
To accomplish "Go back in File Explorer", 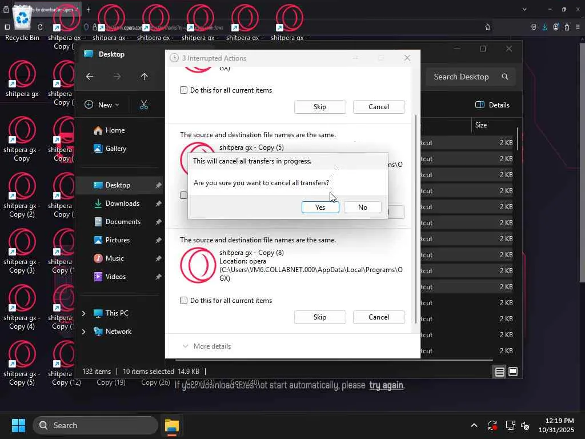I will coord(90,77).
